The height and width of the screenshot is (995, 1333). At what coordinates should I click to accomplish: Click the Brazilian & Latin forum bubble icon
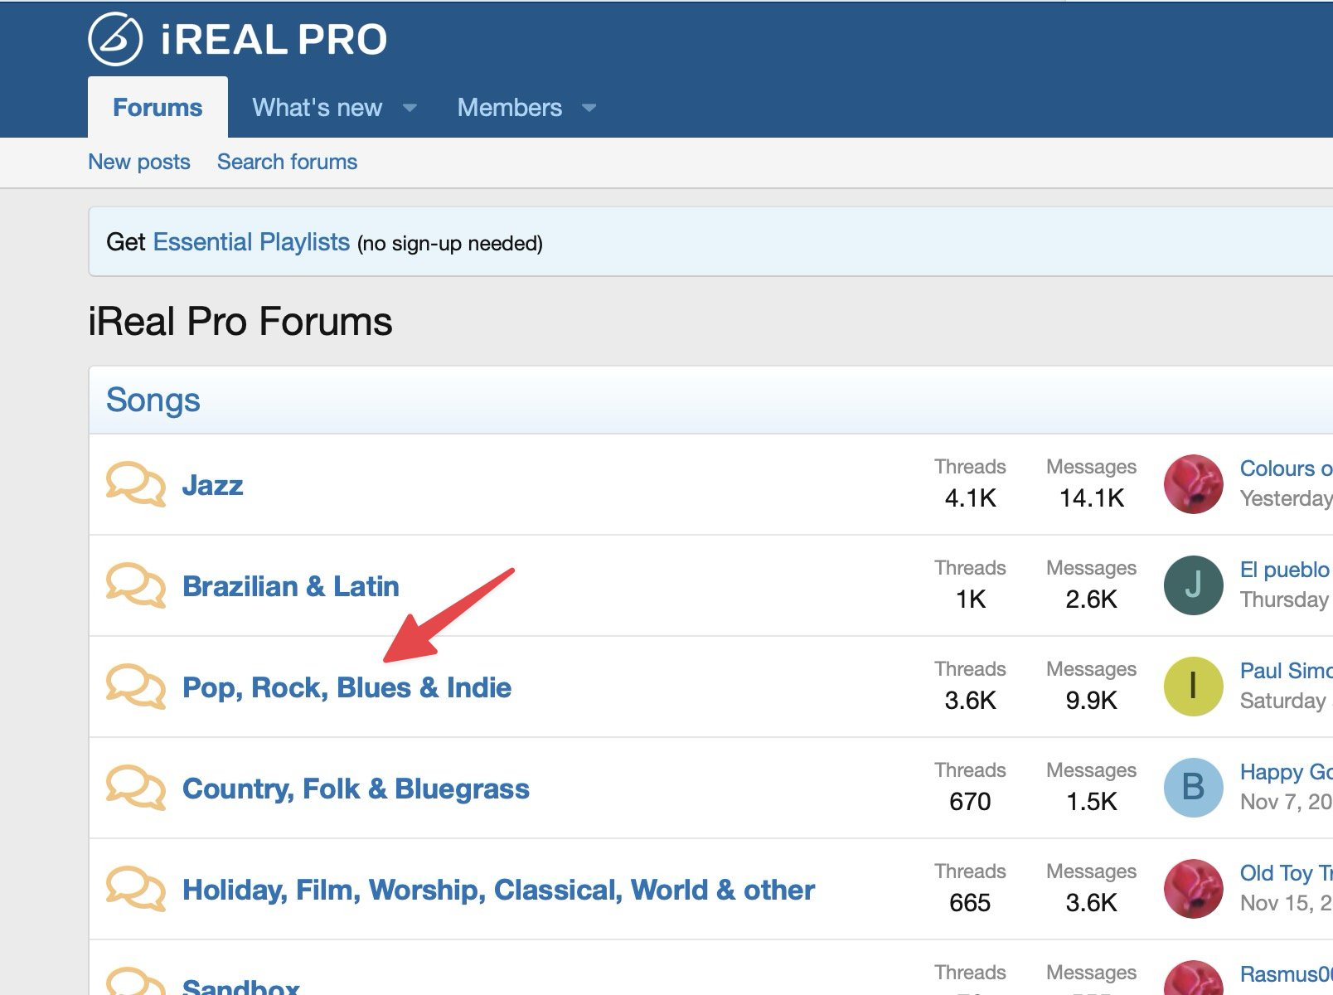tap(135, 585)
